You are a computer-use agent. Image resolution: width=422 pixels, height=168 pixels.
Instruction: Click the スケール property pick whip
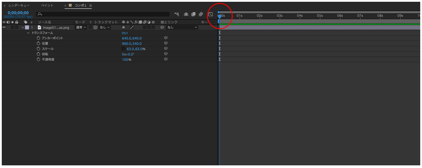click(166, 49)
